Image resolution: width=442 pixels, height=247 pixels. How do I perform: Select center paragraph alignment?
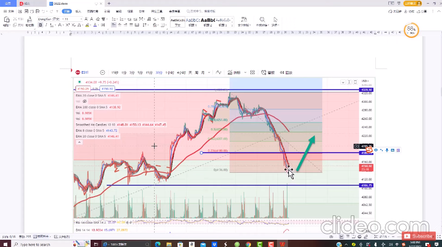click(120, 25)
